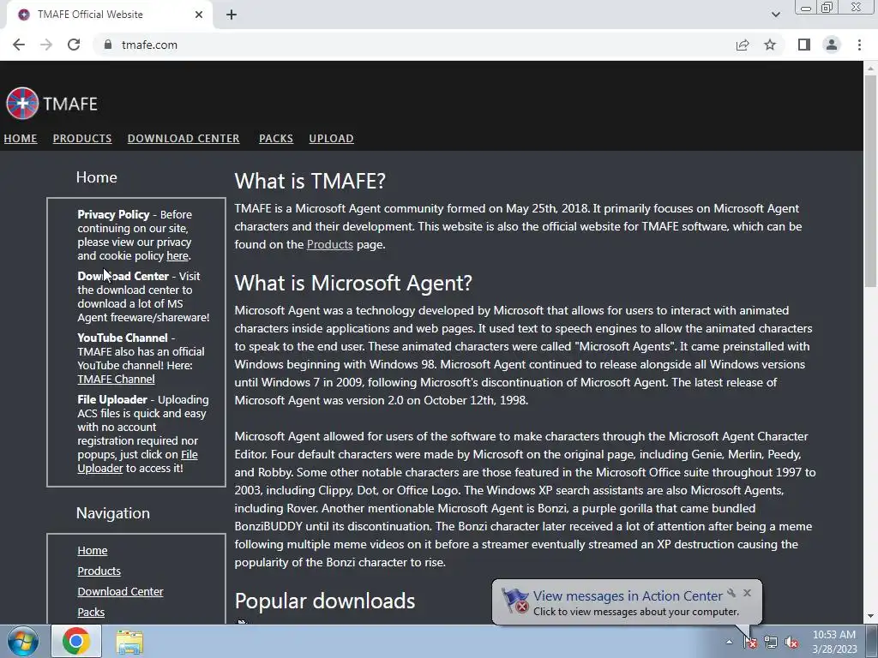Open DOWNLOAD CENTER in top navigation
This screenshot has height=658, width=878.
183,138
